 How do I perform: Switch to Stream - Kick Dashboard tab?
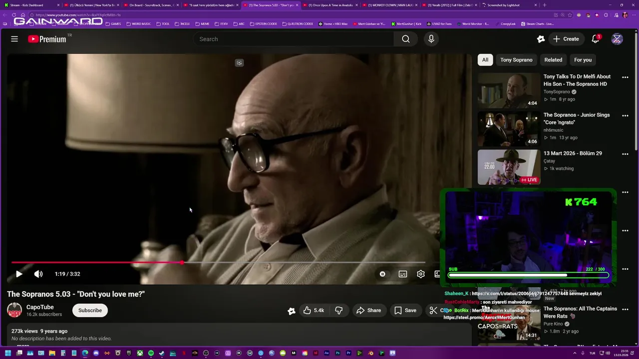pos(30,5)
